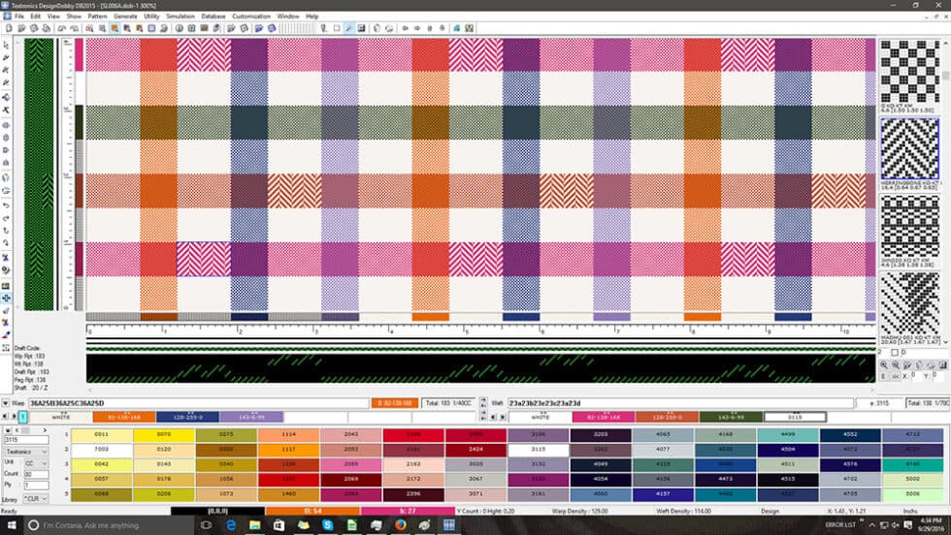Open the Simulation menu

tap(180, 16)
